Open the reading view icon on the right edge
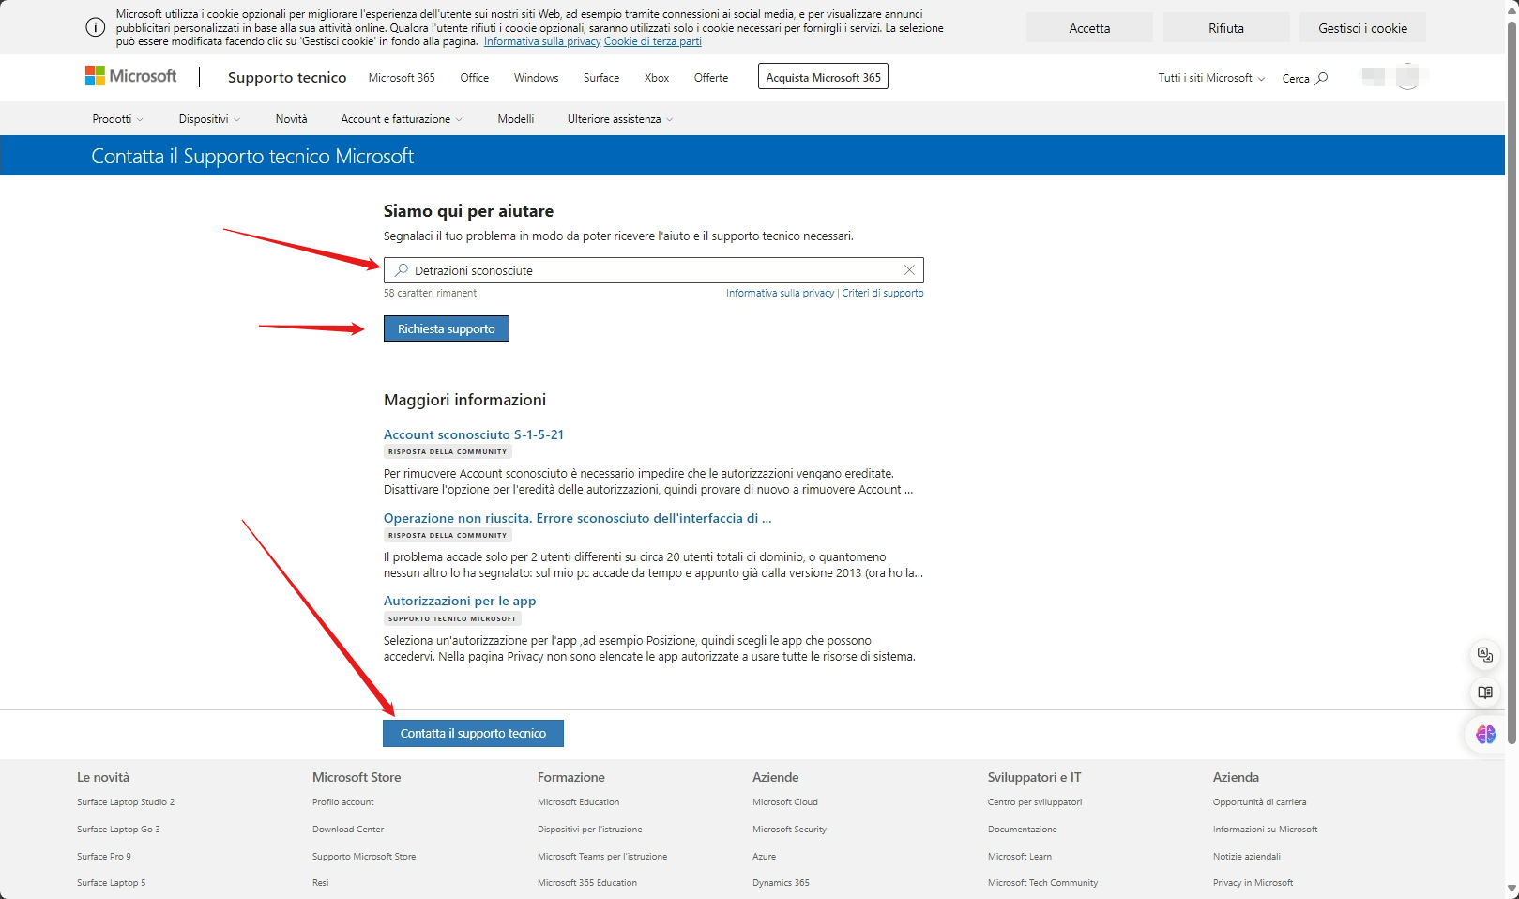Image resolution: width=1519 pixels, height=899 pixels. [1485, 693]
